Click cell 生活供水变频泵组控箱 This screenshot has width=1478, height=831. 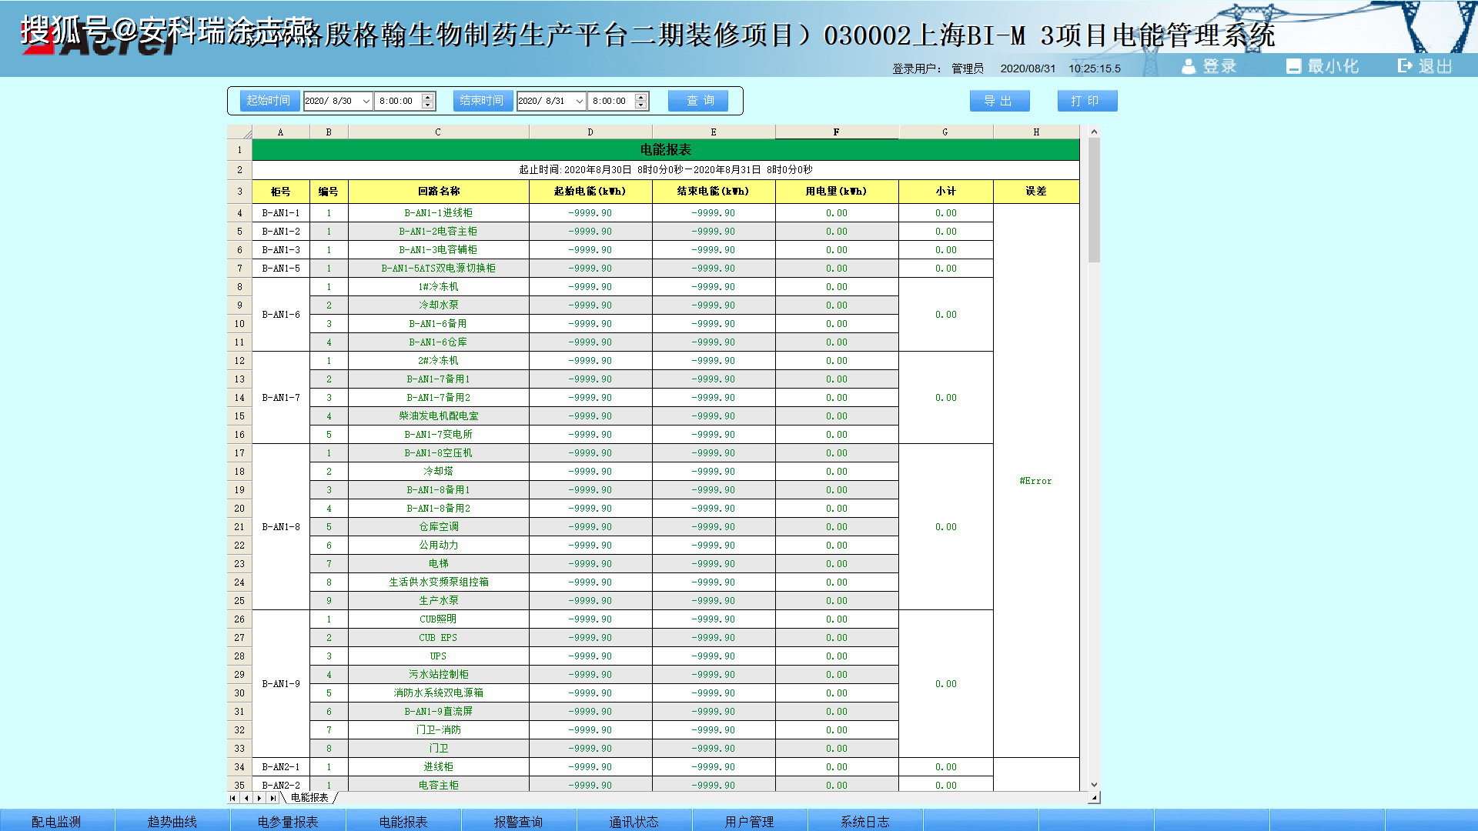(x=438, y=582)
